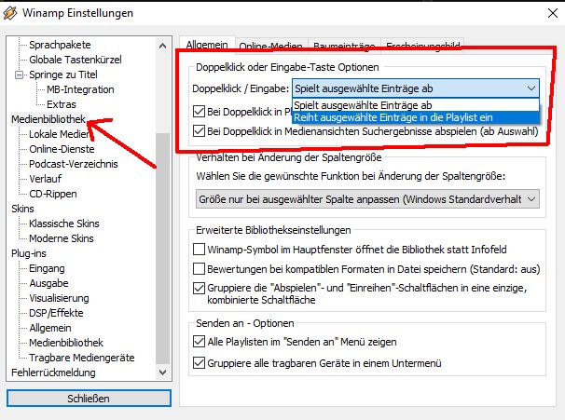
Task: Close the Winamp Einstellungen window
Action: point(552,13)
